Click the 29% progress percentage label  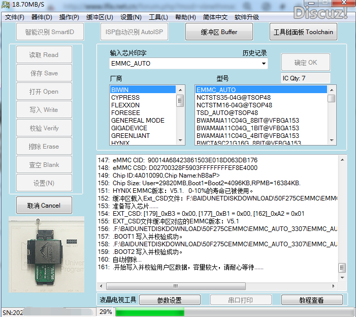106,311
